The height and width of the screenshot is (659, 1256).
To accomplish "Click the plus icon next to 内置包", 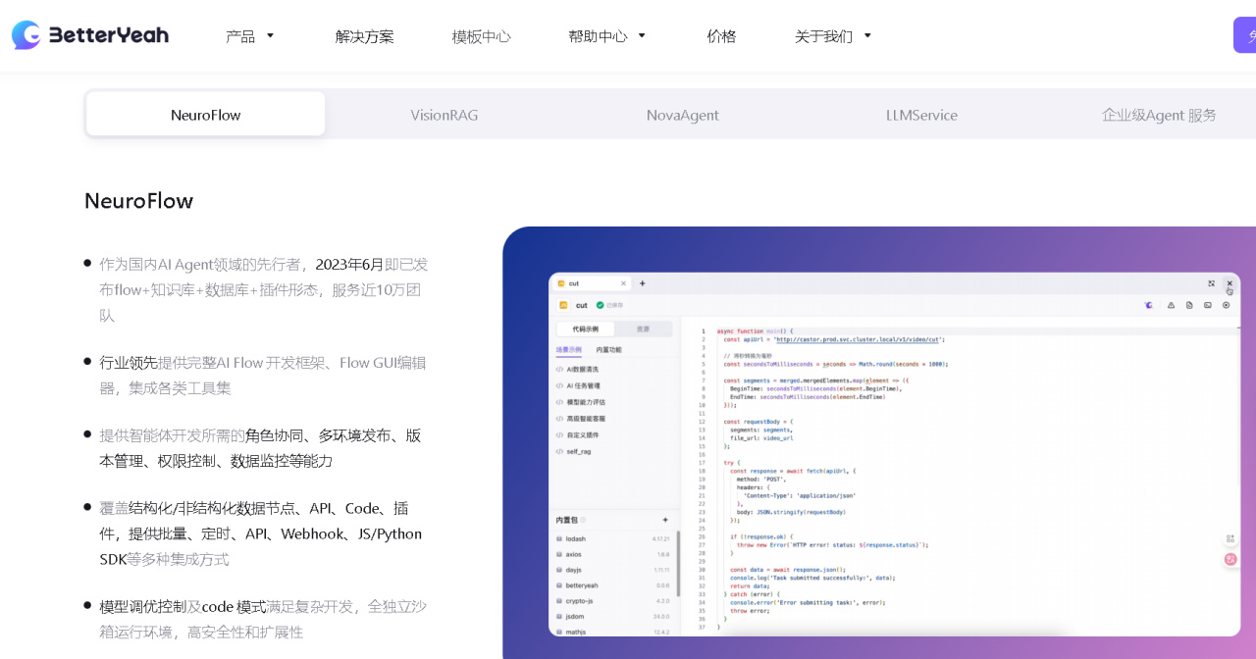I will click(x=665, y=520).
